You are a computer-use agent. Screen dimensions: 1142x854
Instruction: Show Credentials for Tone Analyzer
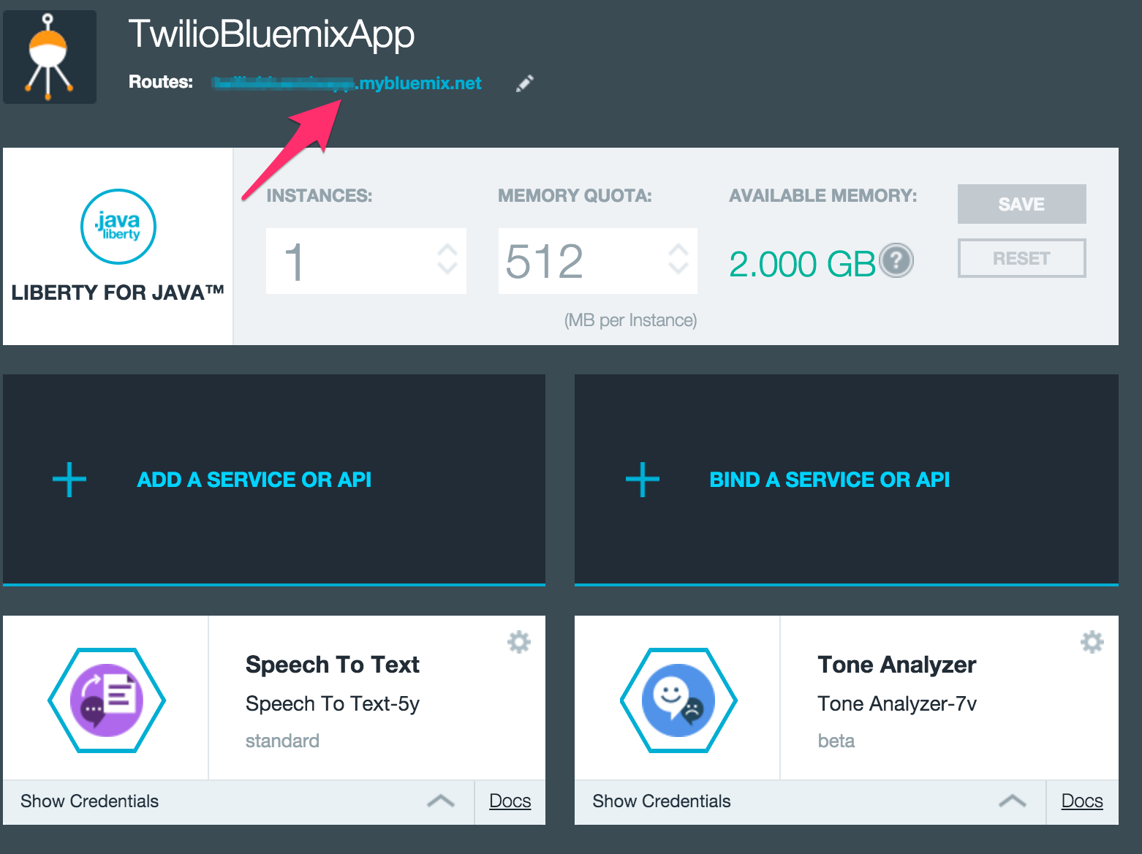click(662, 801)
